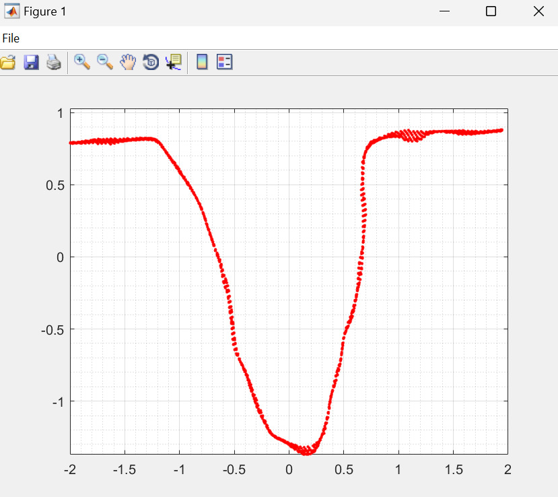Click the Open File folder icon
The width and height of the screenshot is (558, 497).
click(x=7, y=63)
